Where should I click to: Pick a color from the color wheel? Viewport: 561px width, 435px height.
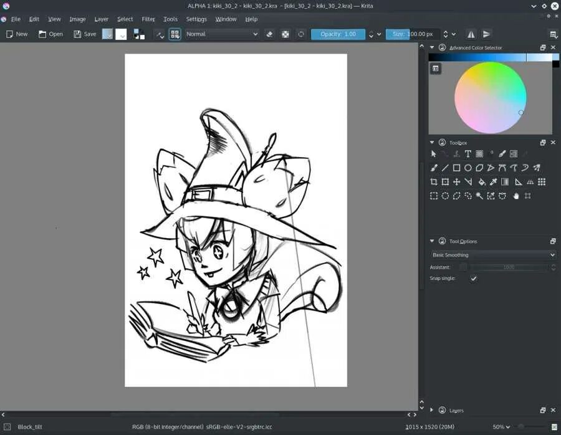[x=491, y=97]
